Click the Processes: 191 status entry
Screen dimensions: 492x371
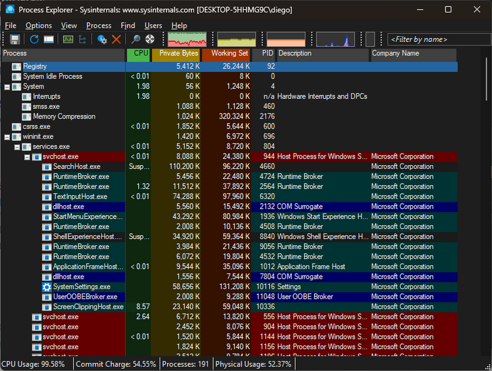point(185,364)
